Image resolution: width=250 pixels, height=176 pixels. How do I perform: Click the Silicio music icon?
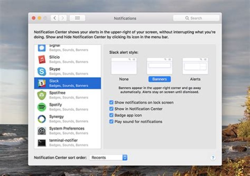[42, 59]
